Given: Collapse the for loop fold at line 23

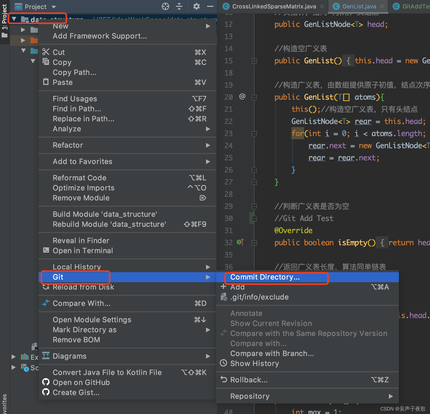Looking at the screenshot, I should pos(254,134).
